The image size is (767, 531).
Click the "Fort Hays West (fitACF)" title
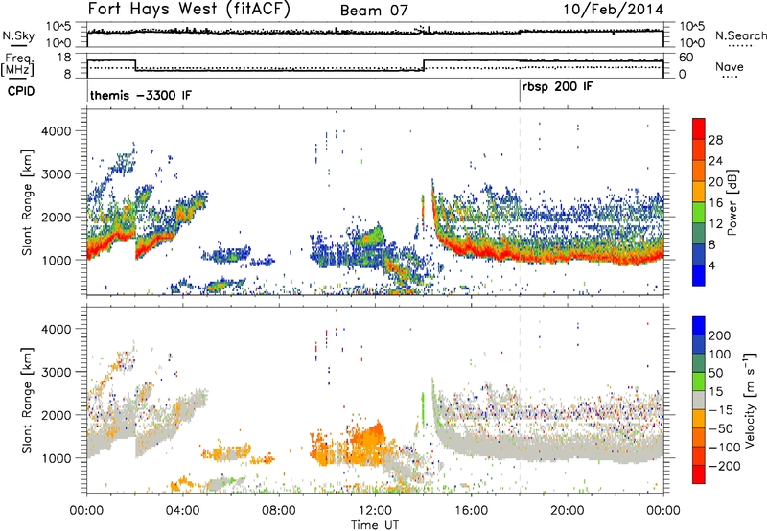pos(189,10)
